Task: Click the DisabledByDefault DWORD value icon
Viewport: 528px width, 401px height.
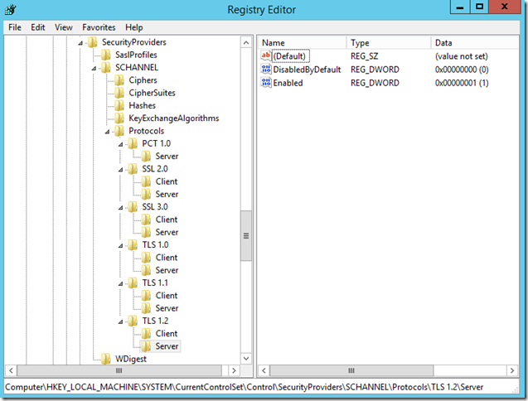Action: pyautogui.click(x=266, y=70)
